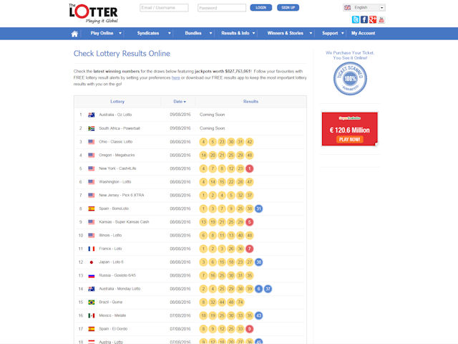Click the Brazil flag beside Quina
Image resolution: width=458 pixels, height=344 pixels.
pos(92,302)
